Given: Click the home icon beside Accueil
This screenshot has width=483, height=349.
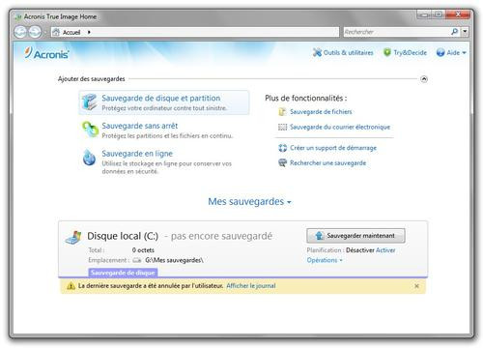Looking at the screenshot, I should 56,32.
